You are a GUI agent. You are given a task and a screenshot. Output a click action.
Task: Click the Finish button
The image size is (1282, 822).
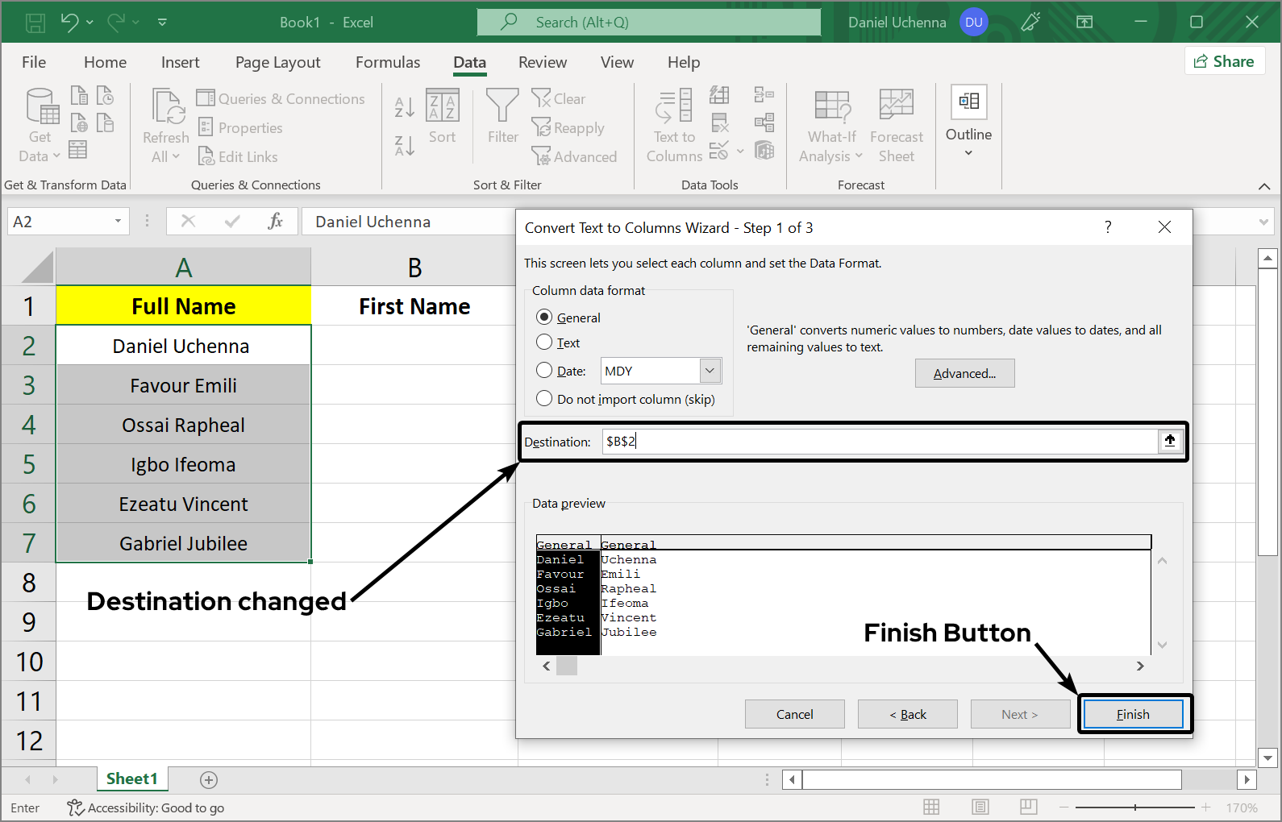pyautogui.click(x=1133, y=714)
